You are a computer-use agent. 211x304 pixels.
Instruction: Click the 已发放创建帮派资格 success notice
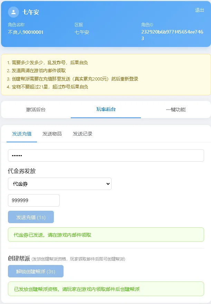[106, 289]
